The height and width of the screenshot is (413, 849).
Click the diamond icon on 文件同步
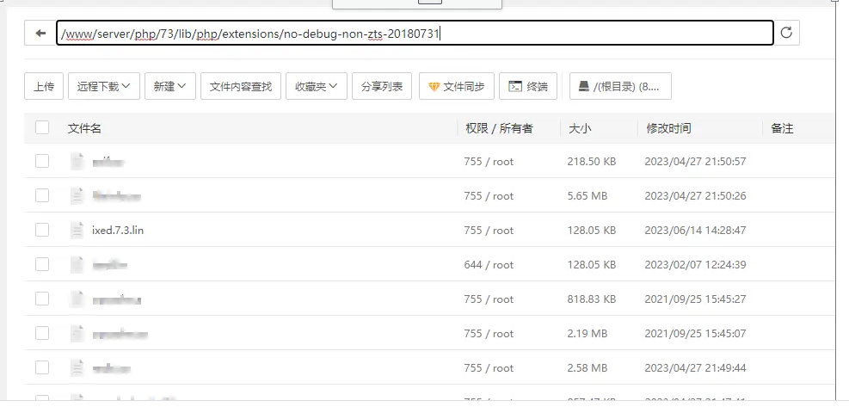point(434,87)
